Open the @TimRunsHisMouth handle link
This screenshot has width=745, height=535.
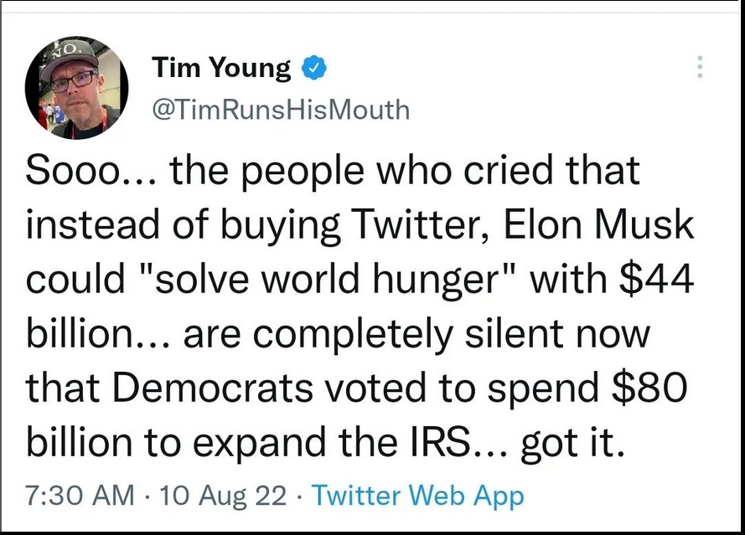(281, 110)
